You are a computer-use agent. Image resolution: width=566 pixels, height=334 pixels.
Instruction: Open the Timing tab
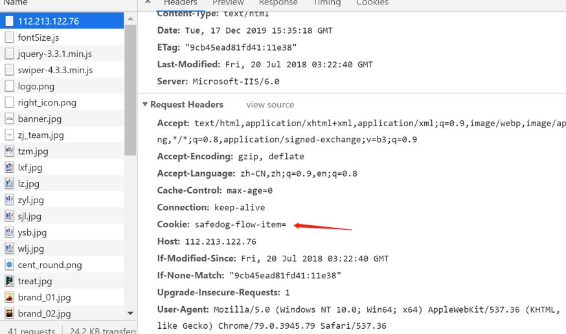click(326, 3)
